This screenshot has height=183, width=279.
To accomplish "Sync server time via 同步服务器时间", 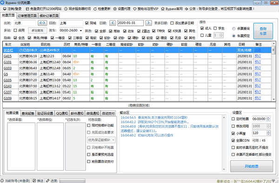I will pos(77,9).
